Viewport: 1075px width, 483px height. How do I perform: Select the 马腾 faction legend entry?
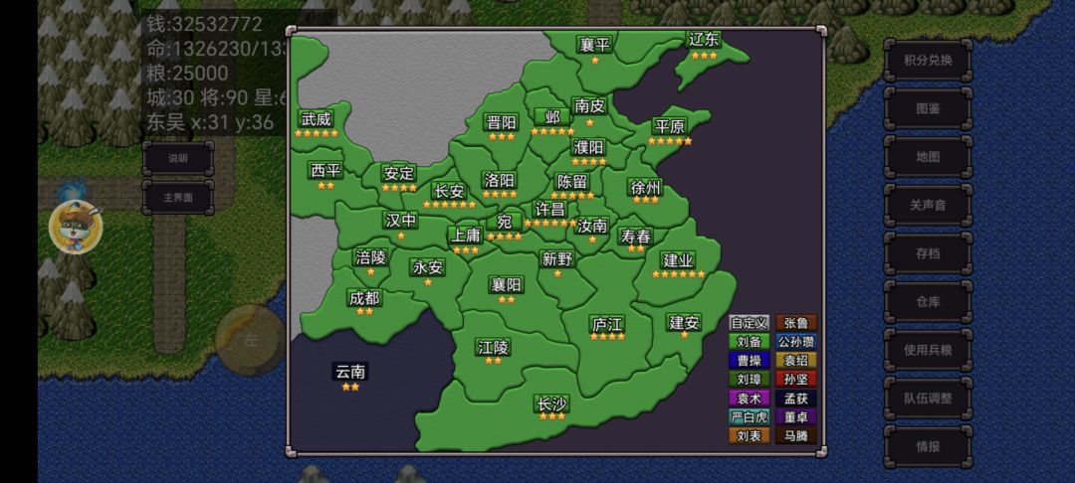coord(796,435)
